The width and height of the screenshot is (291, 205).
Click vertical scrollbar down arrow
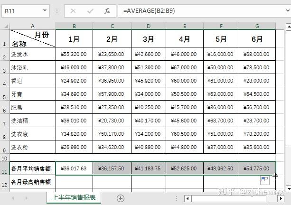tap(289, 188)
